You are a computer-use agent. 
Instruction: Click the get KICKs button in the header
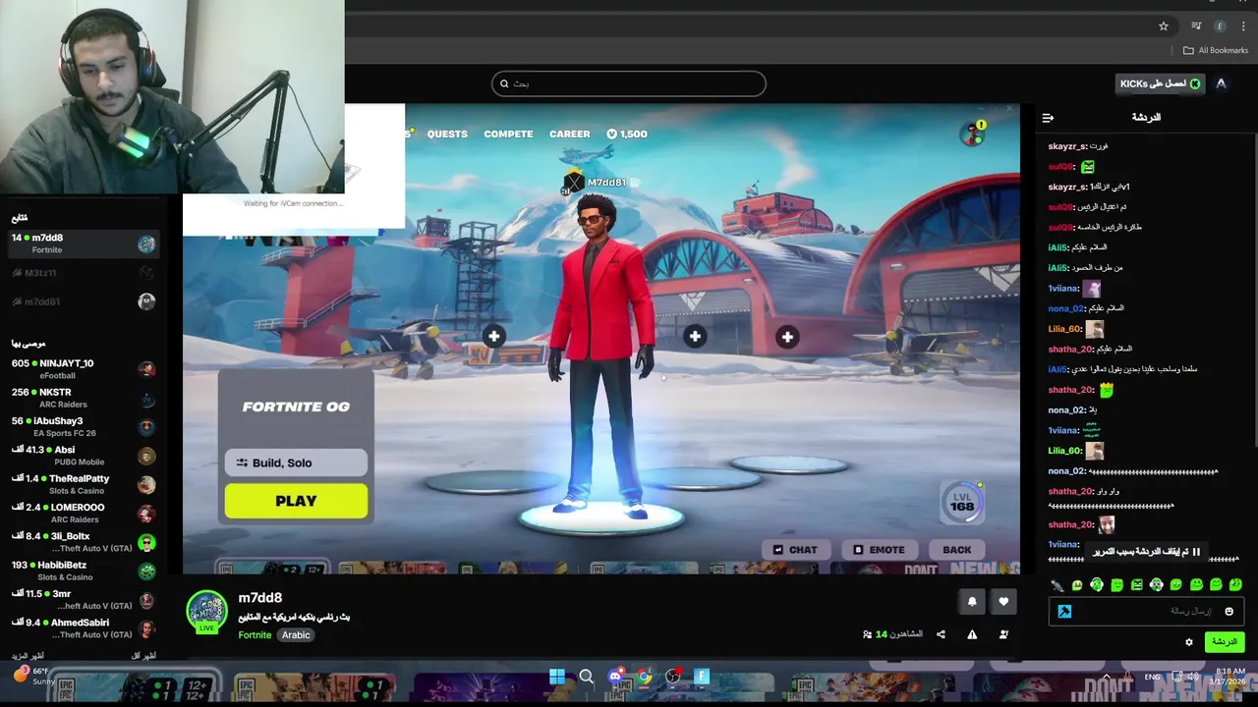point(1161,83)
